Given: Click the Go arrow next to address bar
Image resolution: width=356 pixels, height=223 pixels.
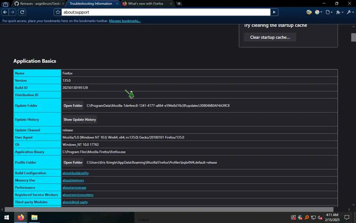Looking at the screenshot, I should tap(274, 12).
